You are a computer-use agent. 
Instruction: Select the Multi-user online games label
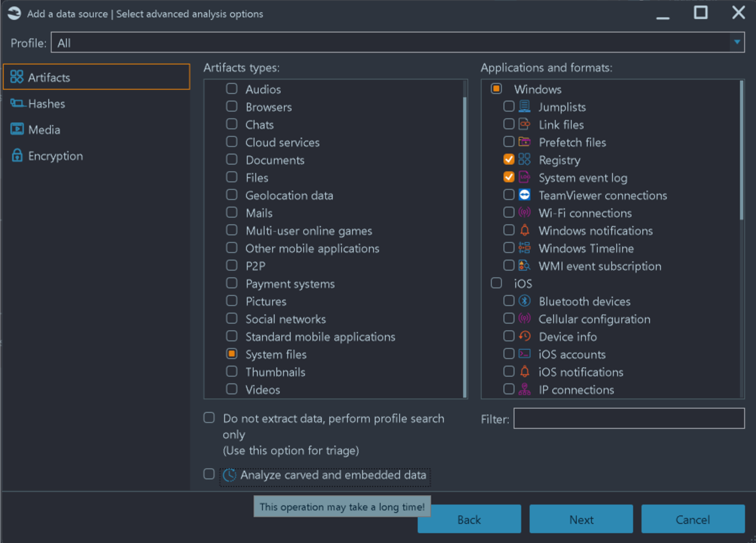tap(309, 230)
